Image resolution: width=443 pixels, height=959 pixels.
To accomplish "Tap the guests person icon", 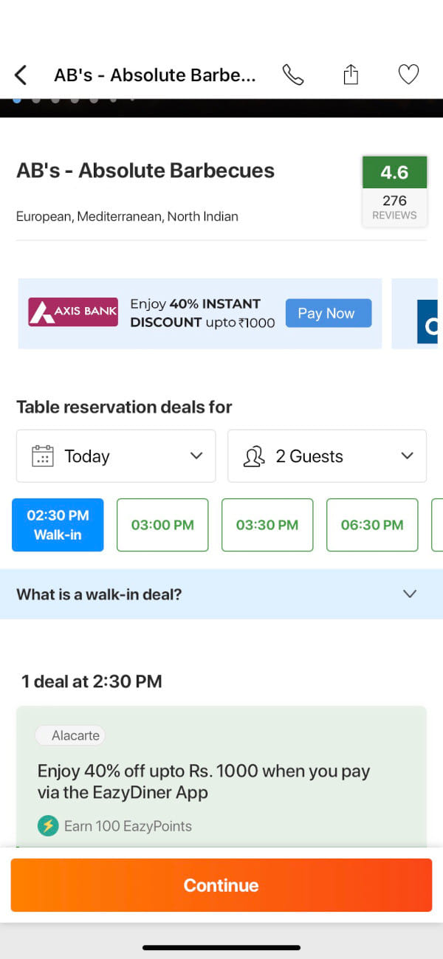I will pos(254,456).
